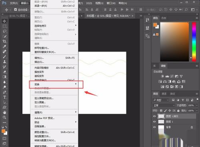Add a Color Balance adjustment
200x147 pixels.
[165, 81]
